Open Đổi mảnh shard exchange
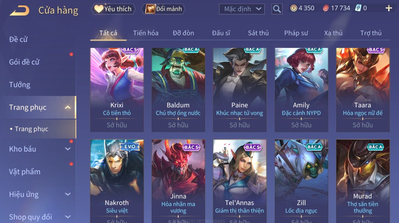The width and height of the screenshot is (399, 223). coord(163,9)
